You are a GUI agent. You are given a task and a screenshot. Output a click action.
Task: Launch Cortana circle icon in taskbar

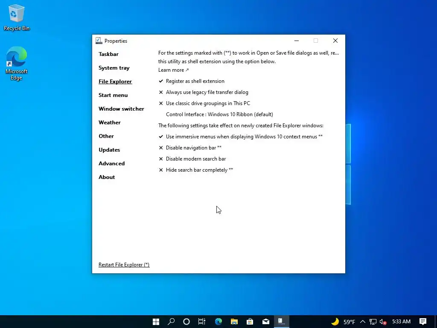[186, 322]
